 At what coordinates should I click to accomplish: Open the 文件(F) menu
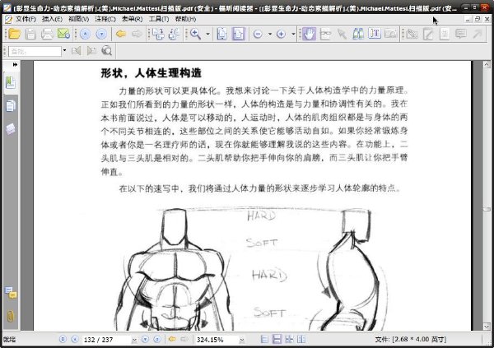pyautogui.click(x=26, y=19)
